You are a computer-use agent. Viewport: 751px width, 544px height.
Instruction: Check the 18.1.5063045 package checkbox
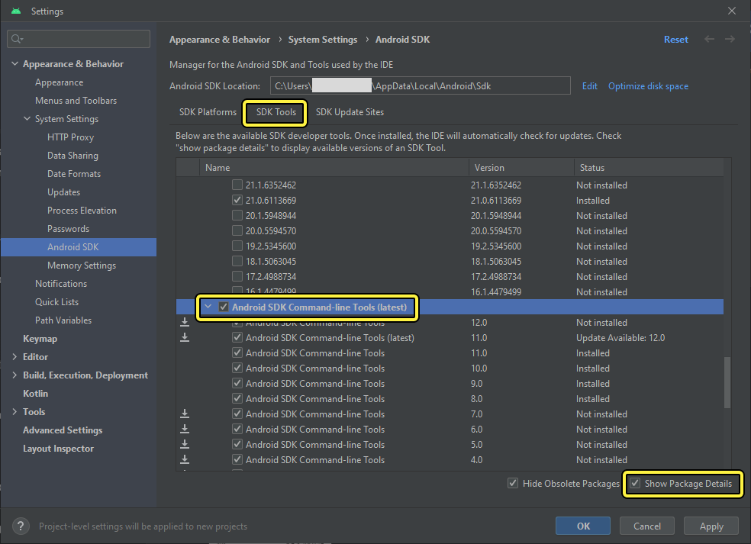pyautogui.click(x=237, y=262)
